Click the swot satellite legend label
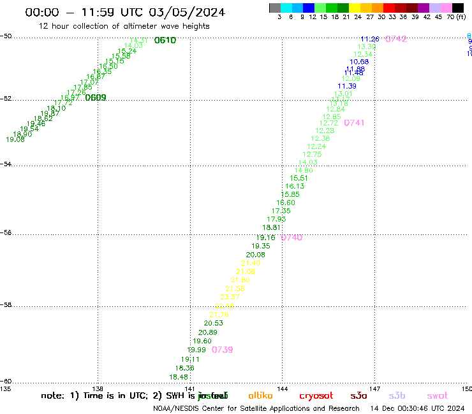The width and height of the screenshot is (472, 414). coord(438,396)
